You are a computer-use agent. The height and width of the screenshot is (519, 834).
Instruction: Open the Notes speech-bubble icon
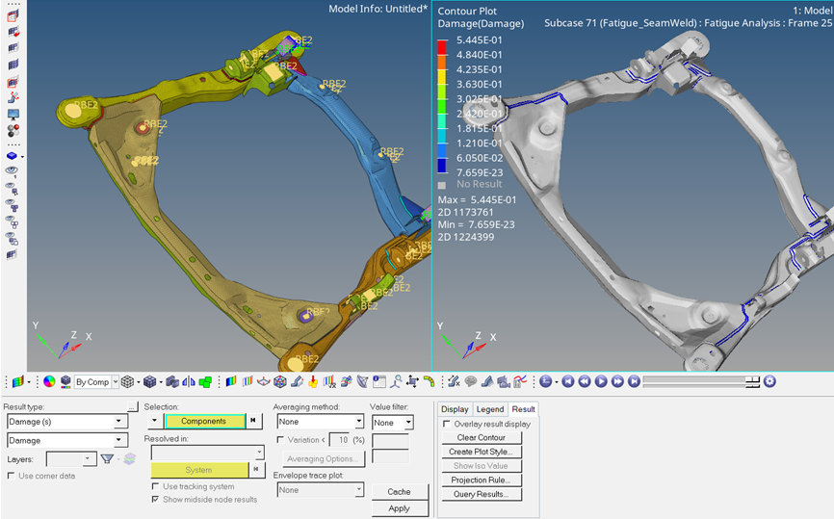click(x=470, y=382)
